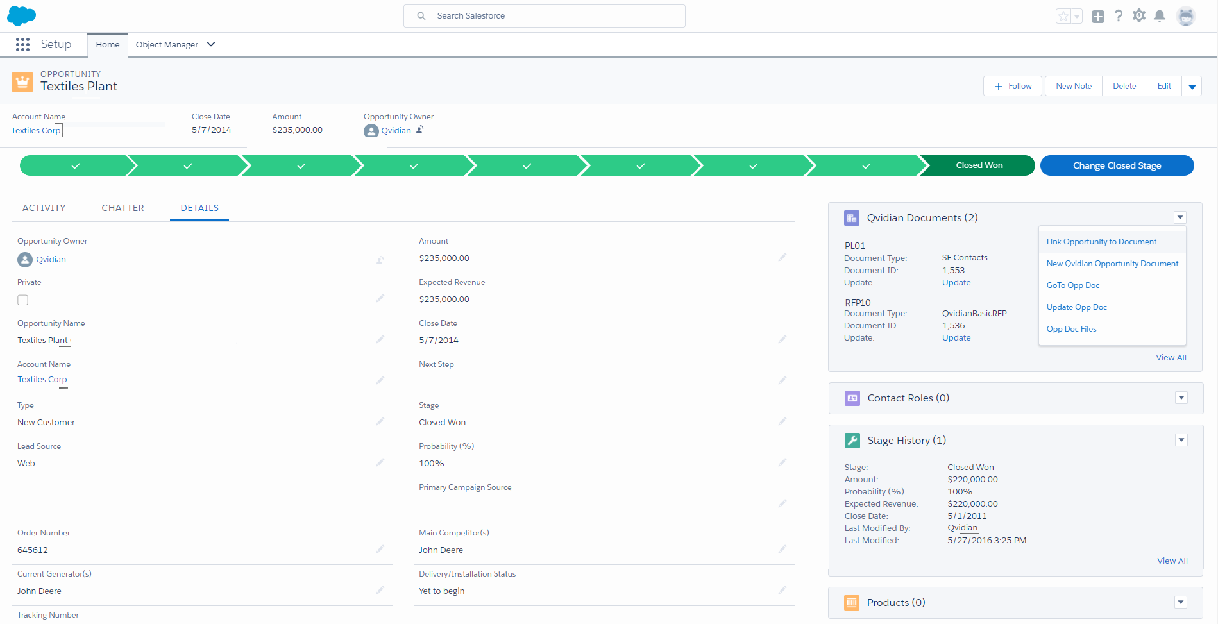The width and height of the screenshot is (1218, 624).
Task: Open Products actions dropdown
Action: point(1181,602)
